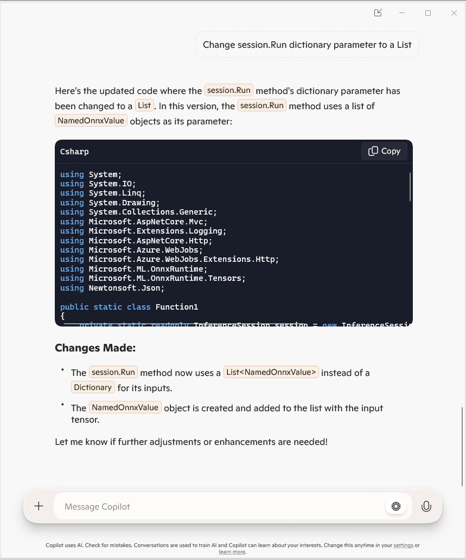466x559 pixels.
Task: Select the user prompt message bubble
Action: [307, 45]
